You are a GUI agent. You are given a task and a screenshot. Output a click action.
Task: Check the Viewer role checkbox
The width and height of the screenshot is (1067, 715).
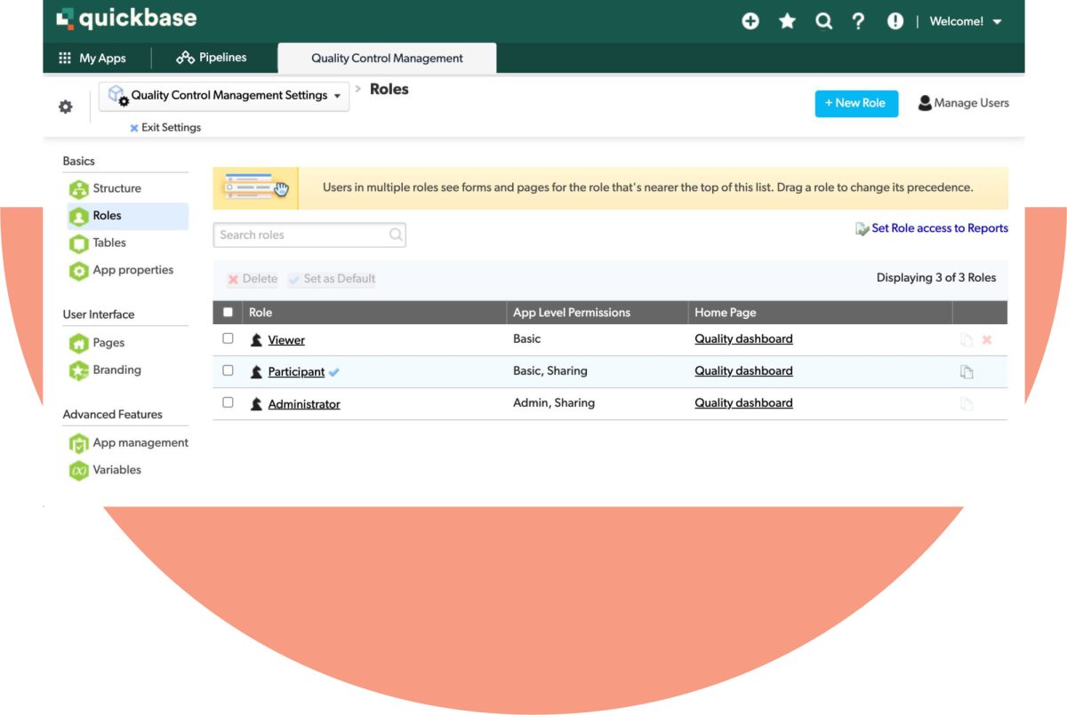(228, 338)
